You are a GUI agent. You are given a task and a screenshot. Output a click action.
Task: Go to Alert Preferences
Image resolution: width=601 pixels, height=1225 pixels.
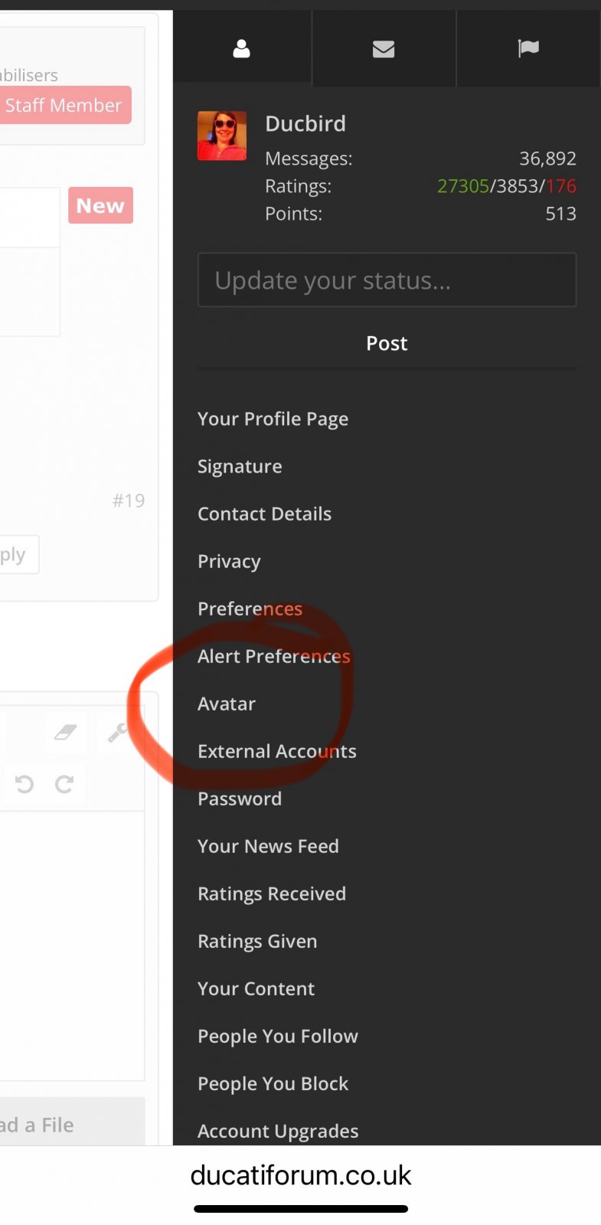273,656
